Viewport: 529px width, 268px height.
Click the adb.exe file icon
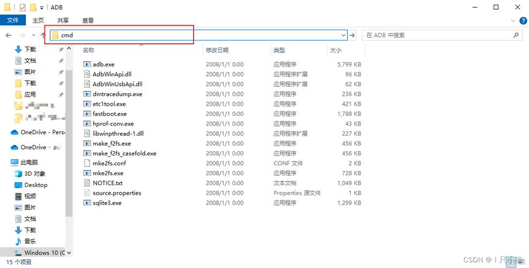(x=87, y=64)
